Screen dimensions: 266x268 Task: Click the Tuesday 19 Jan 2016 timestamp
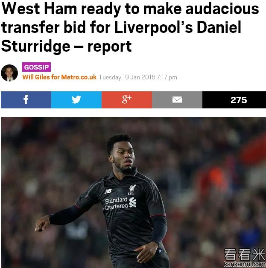coord(138,77)
